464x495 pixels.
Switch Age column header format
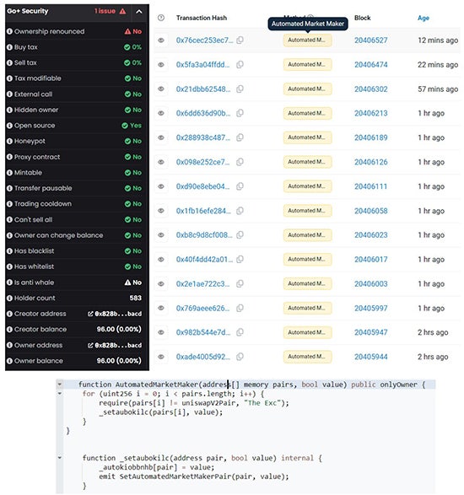[x=424, y=18]
